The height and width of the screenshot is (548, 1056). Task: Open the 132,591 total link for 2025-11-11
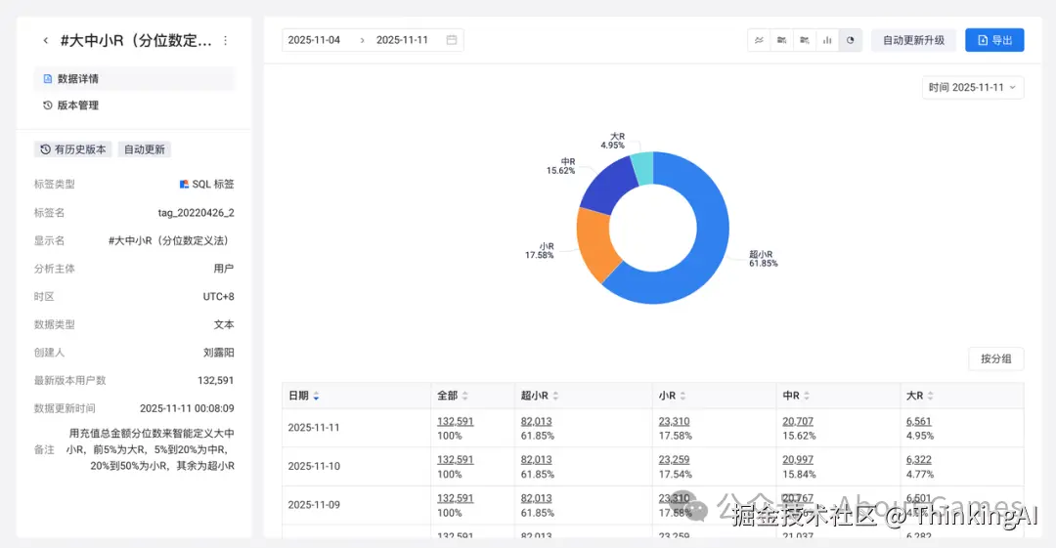tap(456, 421)
